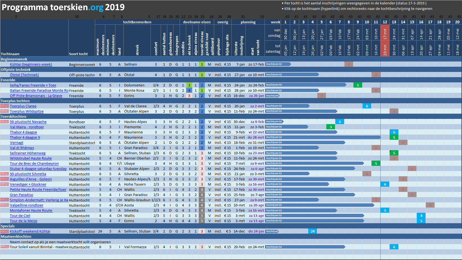Viewport: 462px width, 260px height.
Task: Open the Off Piste Brianconais - La Grave link
Action: point(36,96)
